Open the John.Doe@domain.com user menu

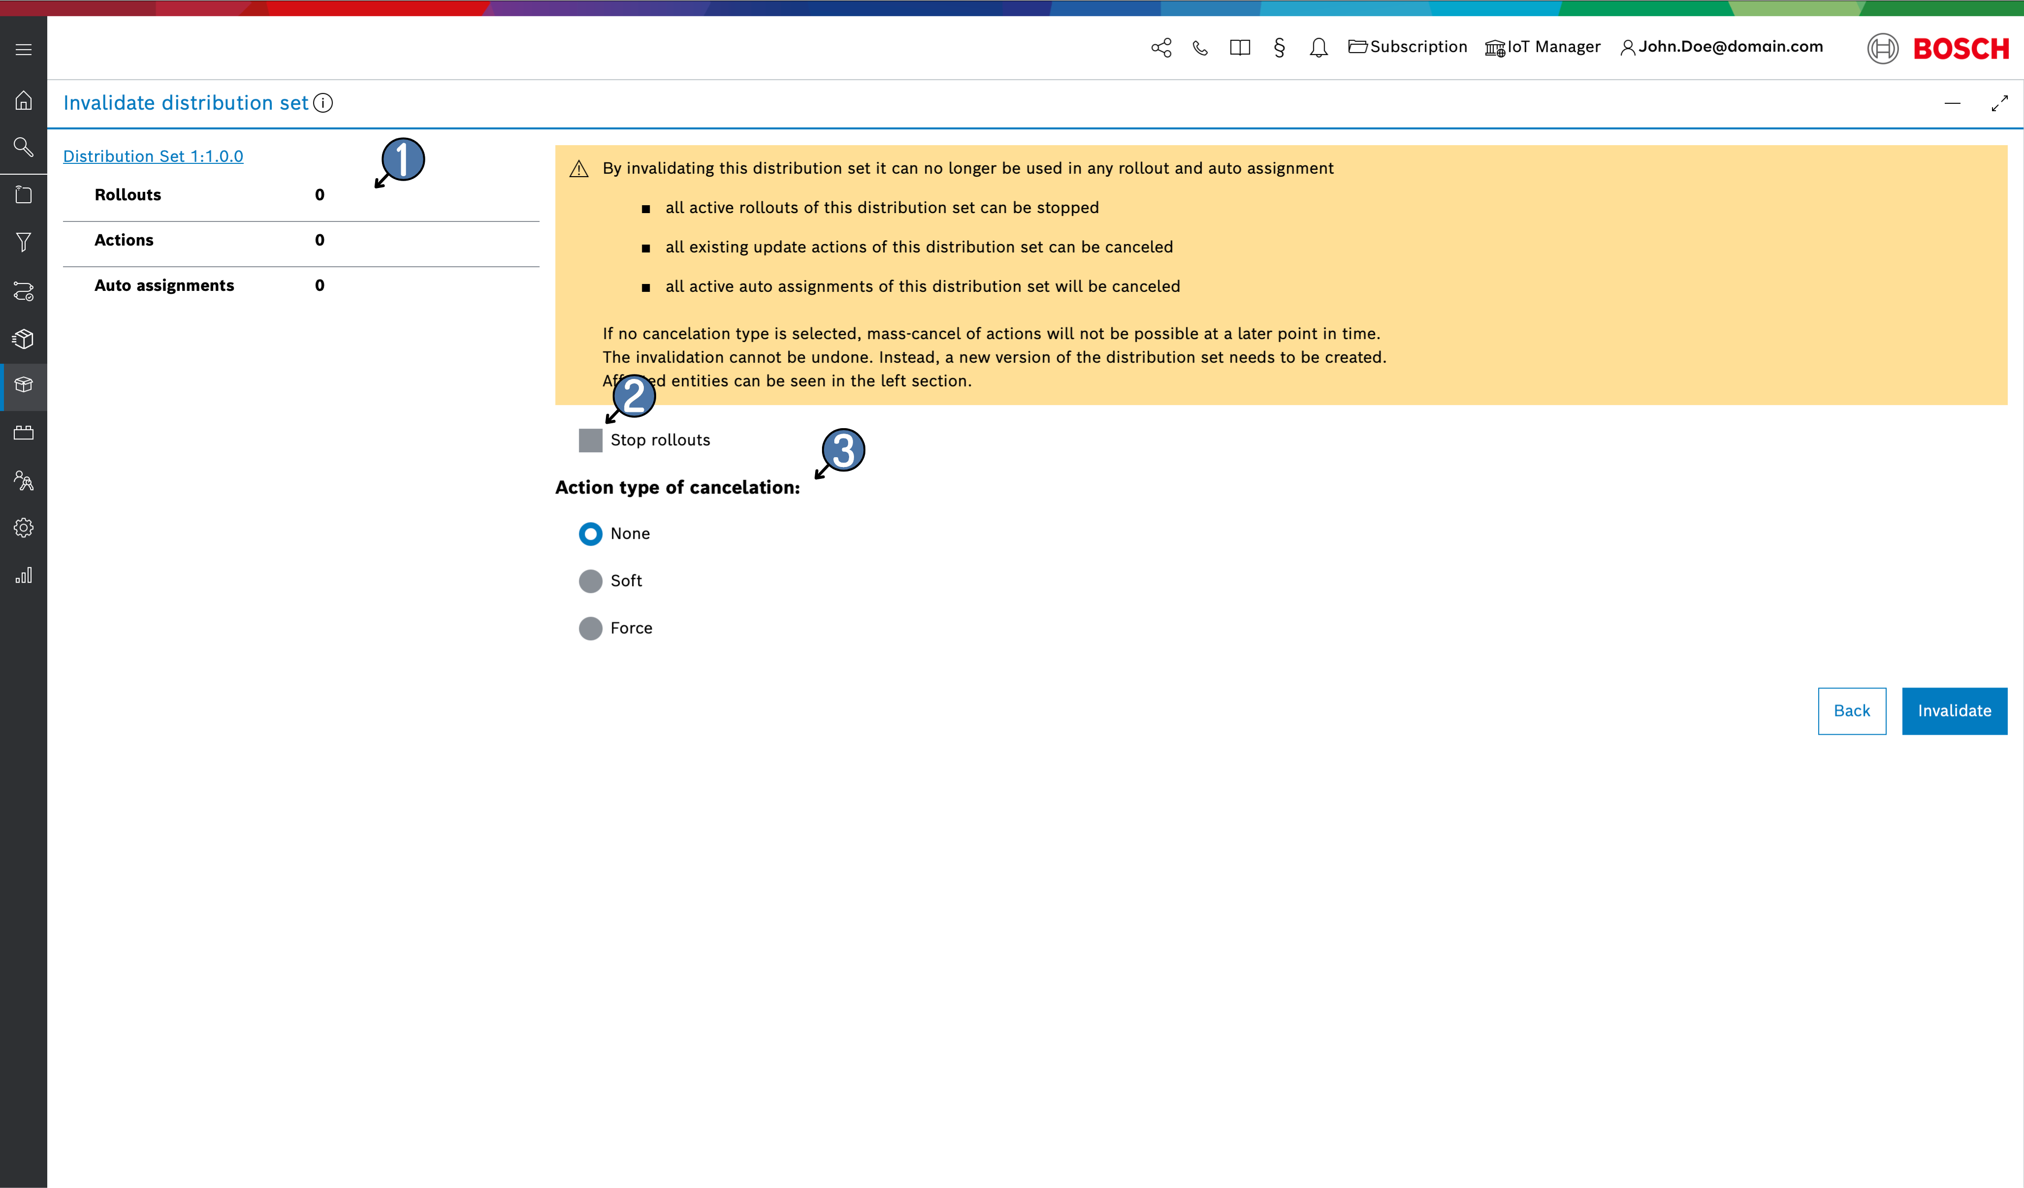(x=1721, y=47)
